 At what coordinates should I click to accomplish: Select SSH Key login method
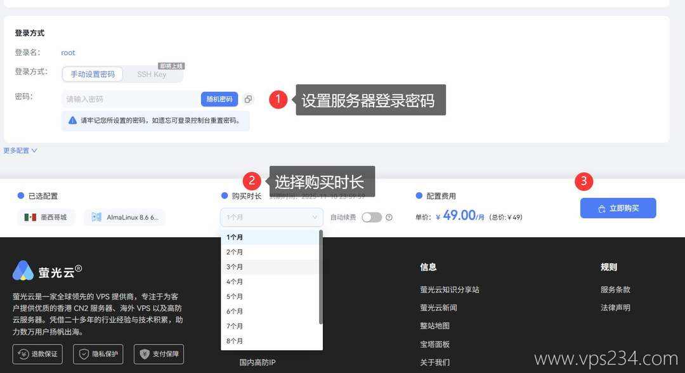(152, 74)
